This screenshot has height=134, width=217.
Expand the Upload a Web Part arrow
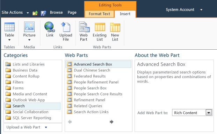(46, 127)
